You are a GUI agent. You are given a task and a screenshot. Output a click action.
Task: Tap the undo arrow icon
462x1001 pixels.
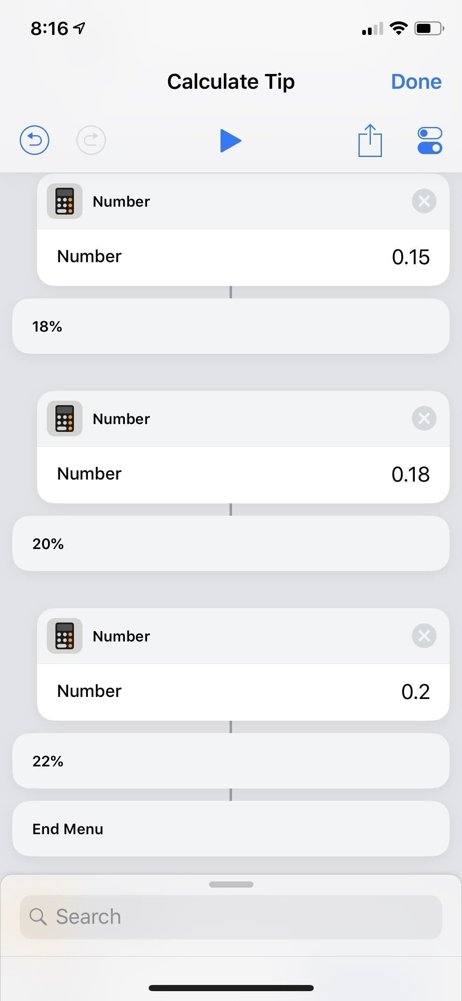[x=34, y=140]
